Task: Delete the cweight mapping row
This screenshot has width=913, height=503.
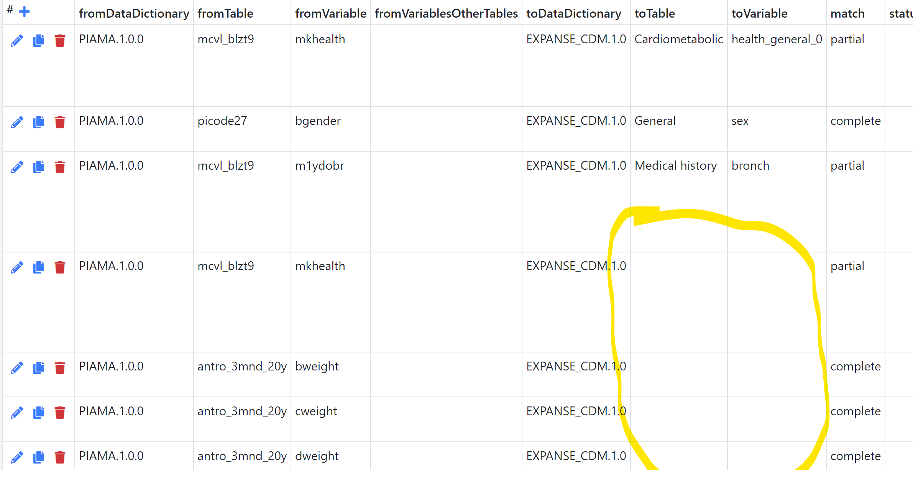Action: pyautogui.click(x=60, y=413)
